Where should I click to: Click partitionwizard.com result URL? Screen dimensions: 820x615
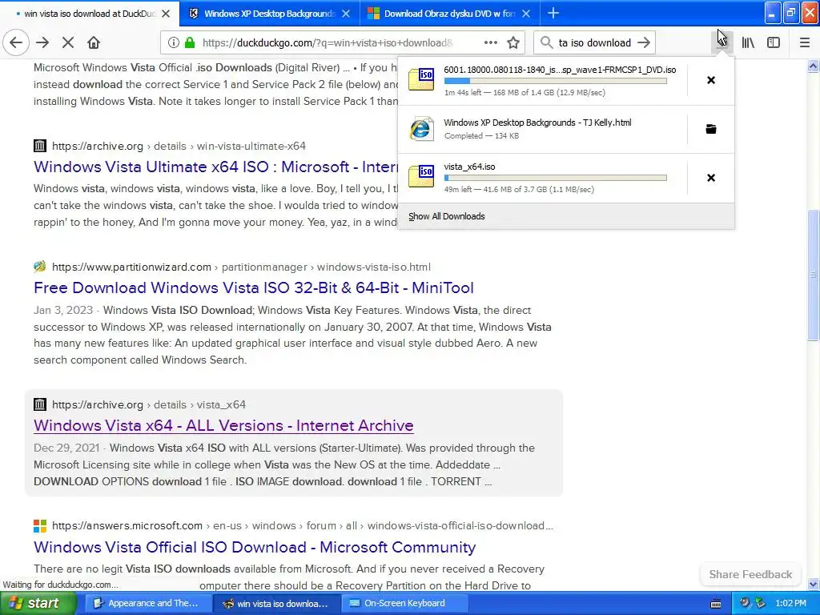(241, 267)
